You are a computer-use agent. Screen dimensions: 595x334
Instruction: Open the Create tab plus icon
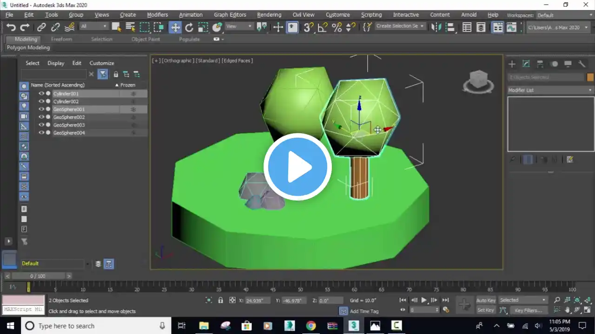[512, 64]
